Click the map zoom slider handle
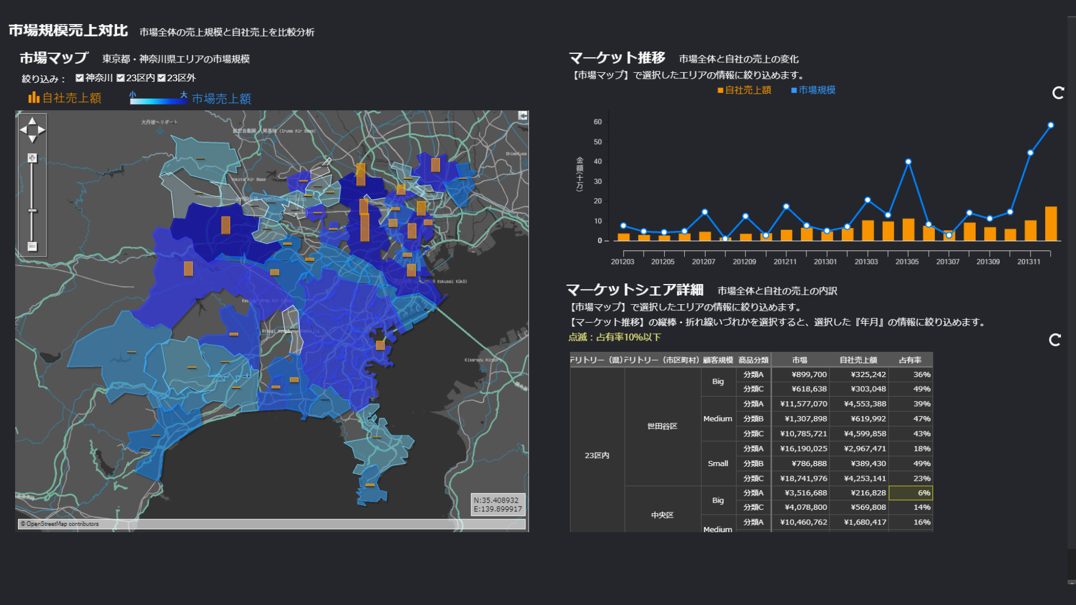The height and width of the screenshot is (605, 1076). pyautogui.click(x=33, y=211)
